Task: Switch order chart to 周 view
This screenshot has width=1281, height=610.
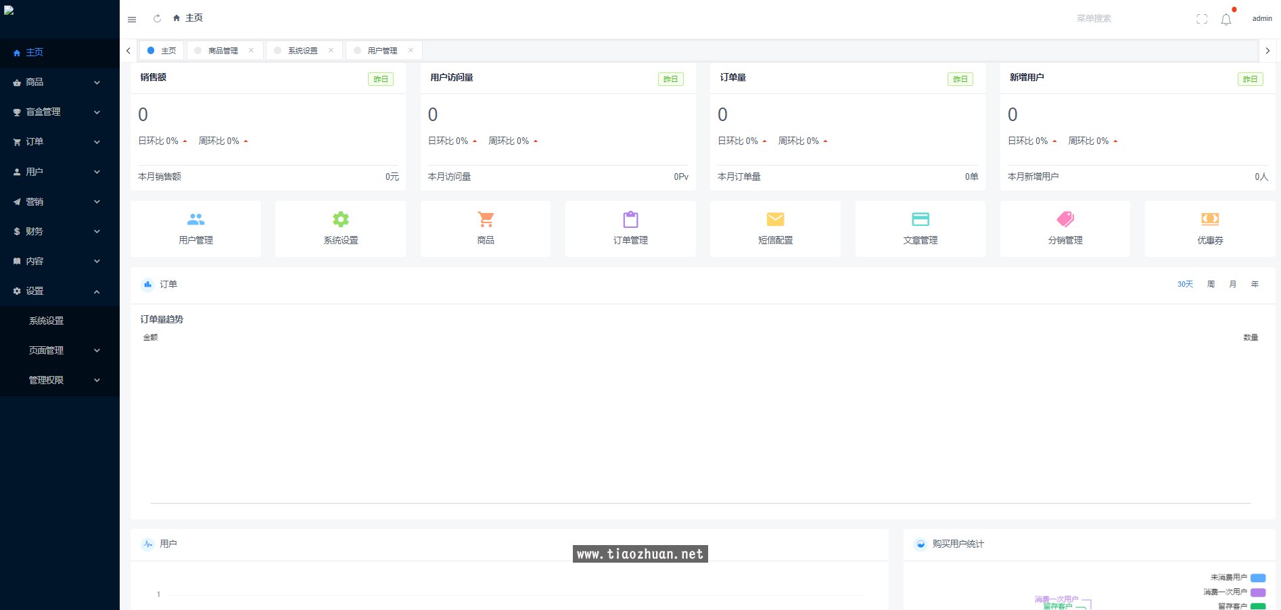Action: coord(1211,284)
